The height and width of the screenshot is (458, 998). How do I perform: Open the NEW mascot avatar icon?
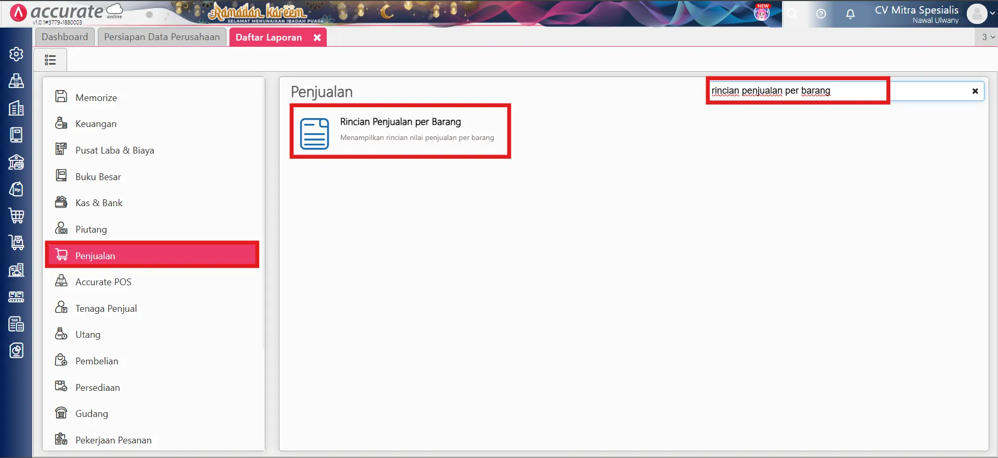[762, 13]
